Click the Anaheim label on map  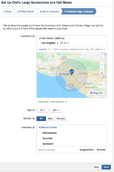point(88,84)
